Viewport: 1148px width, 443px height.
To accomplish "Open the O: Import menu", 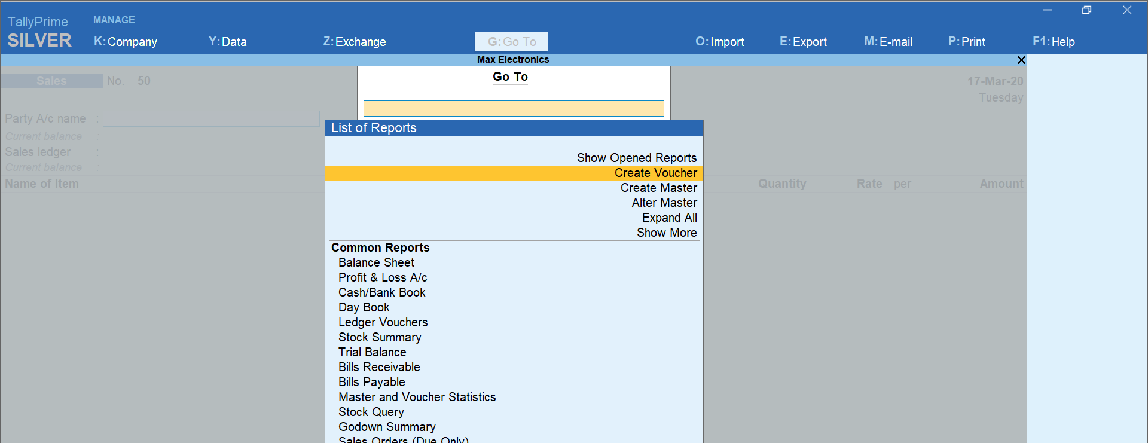I will [720, 42].
